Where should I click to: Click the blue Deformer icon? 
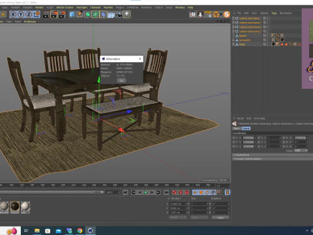click(x=103, y=14)
